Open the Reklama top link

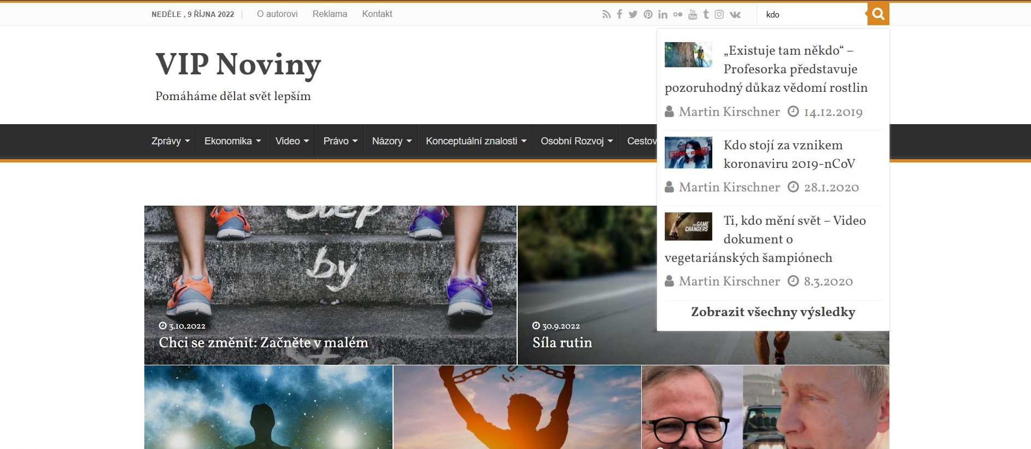[330, 14]
